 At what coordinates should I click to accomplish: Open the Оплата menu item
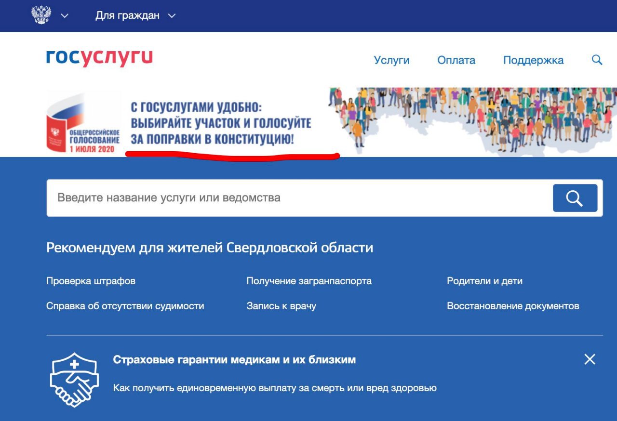pyautogui.click(x=456, y=60)
